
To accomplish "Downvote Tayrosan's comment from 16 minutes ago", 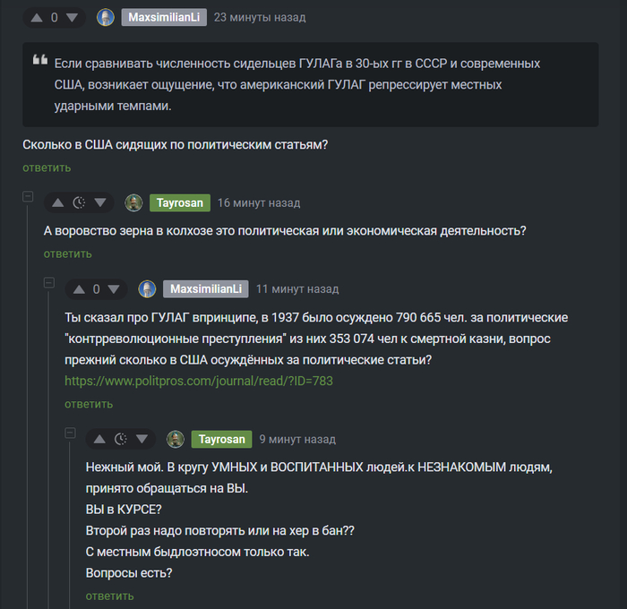I will click(x=100, y=203).
